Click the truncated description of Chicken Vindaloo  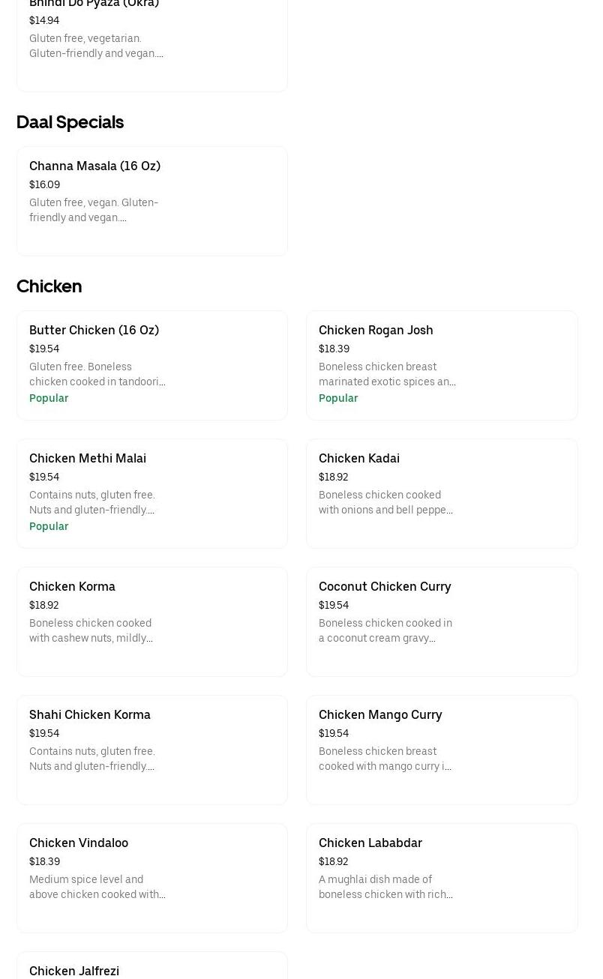click(x=97, y=887)
